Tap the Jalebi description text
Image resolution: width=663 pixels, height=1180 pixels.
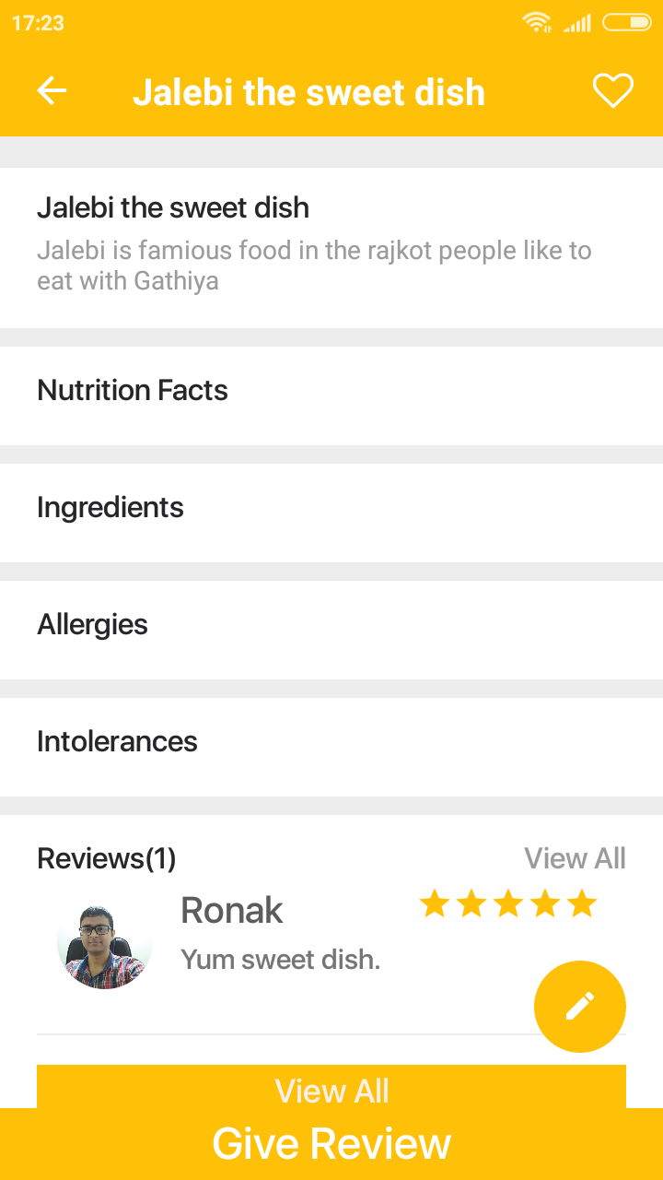[313, 265]
